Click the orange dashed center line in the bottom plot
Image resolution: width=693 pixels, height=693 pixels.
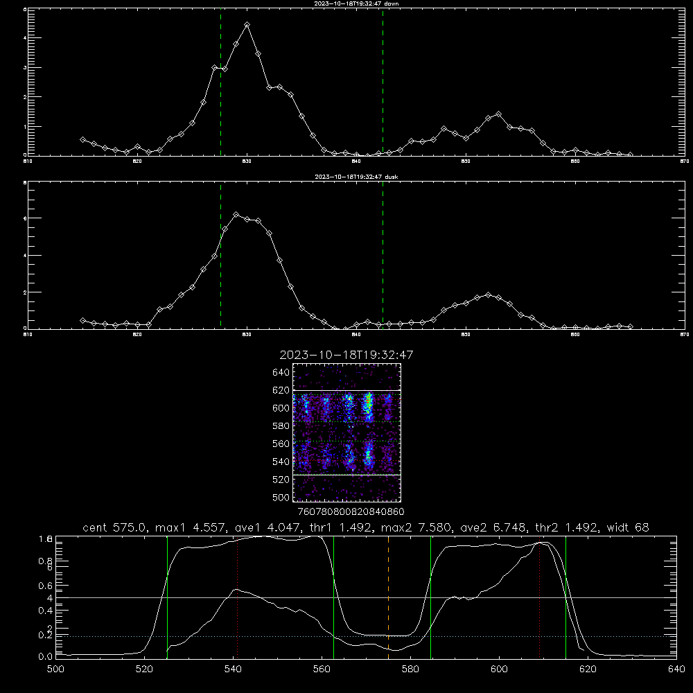(389, 597)
